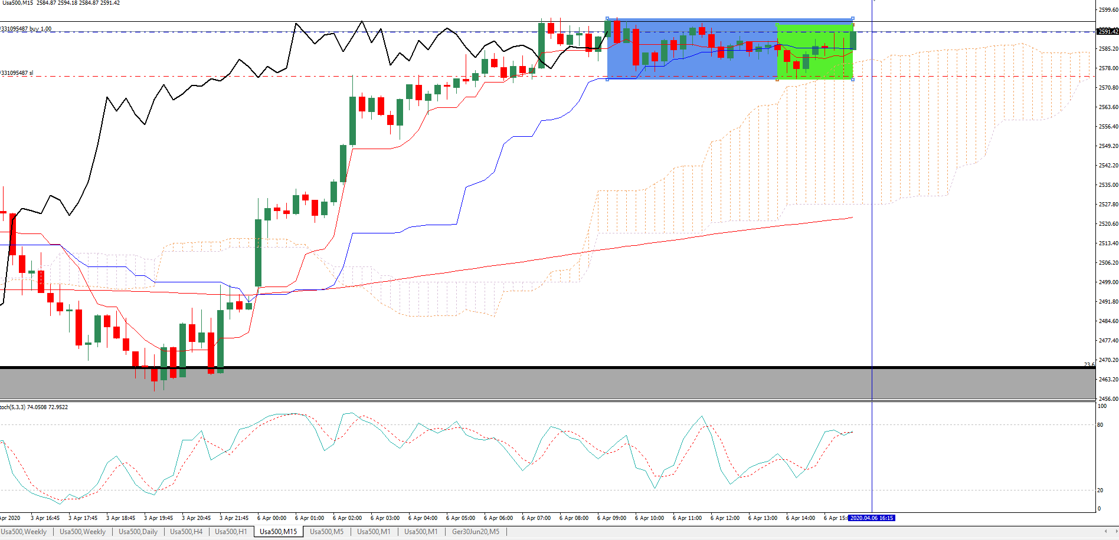This screenshot has height=540, width=1119.
Task: Select the Usa500,H1 chart tab
Action: [231, 532]
